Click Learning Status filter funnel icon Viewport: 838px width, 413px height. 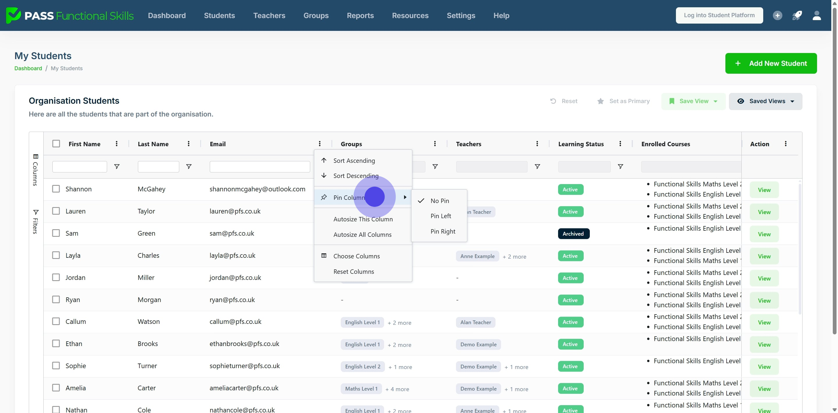click(x=621, y=166)
